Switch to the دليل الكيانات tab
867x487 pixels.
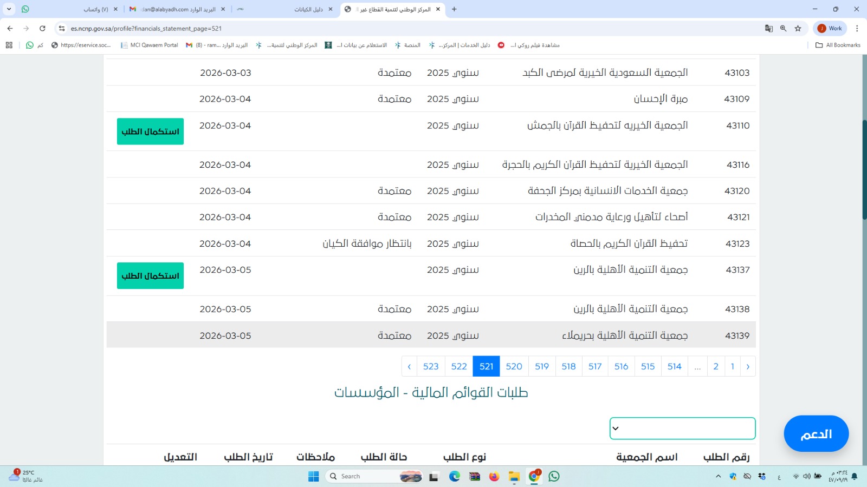point(284,9)
